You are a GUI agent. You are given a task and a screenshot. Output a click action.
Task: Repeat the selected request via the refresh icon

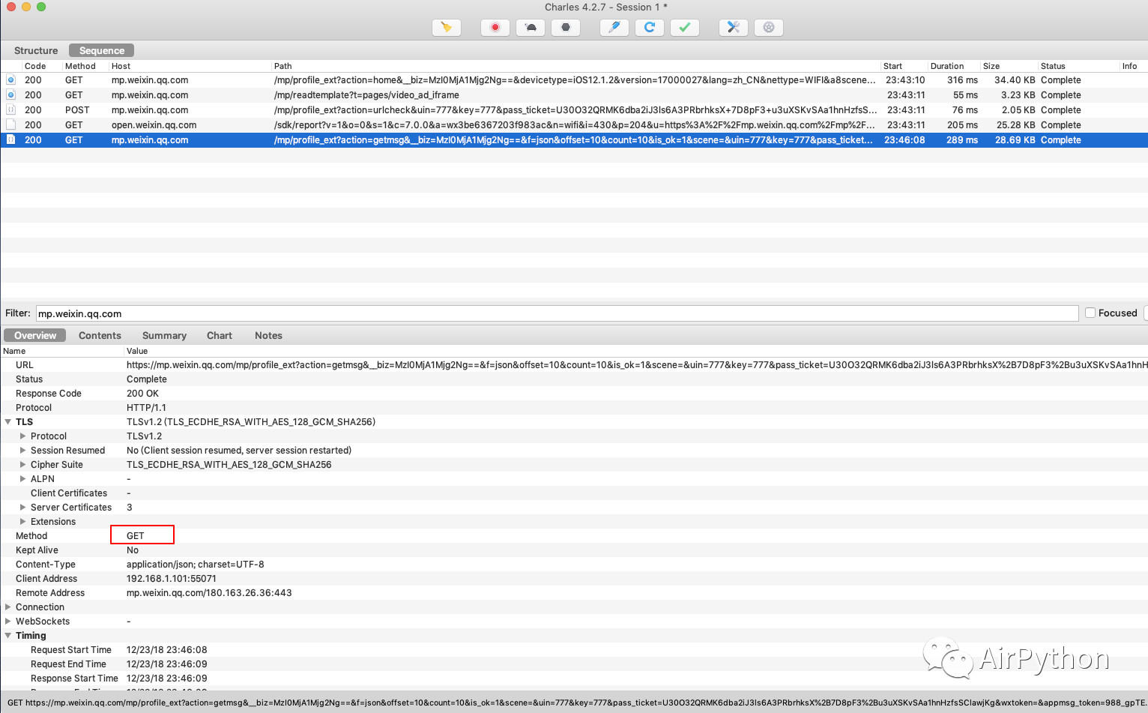point(650,28)
